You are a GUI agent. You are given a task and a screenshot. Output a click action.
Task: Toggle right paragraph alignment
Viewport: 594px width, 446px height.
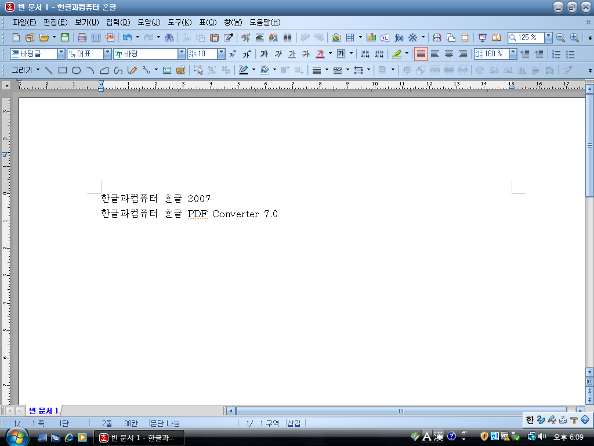[x=463, y=54]
